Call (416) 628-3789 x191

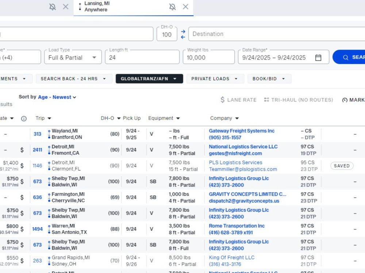230,232
